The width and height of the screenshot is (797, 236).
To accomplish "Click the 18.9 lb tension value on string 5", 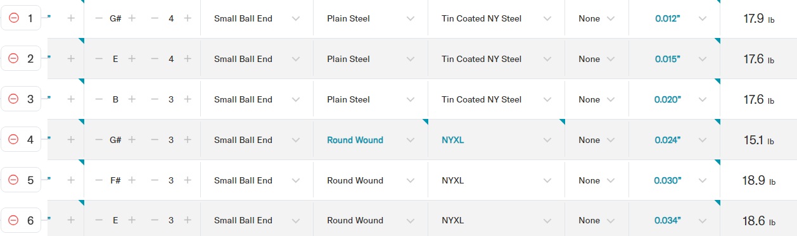I will 758,180.
